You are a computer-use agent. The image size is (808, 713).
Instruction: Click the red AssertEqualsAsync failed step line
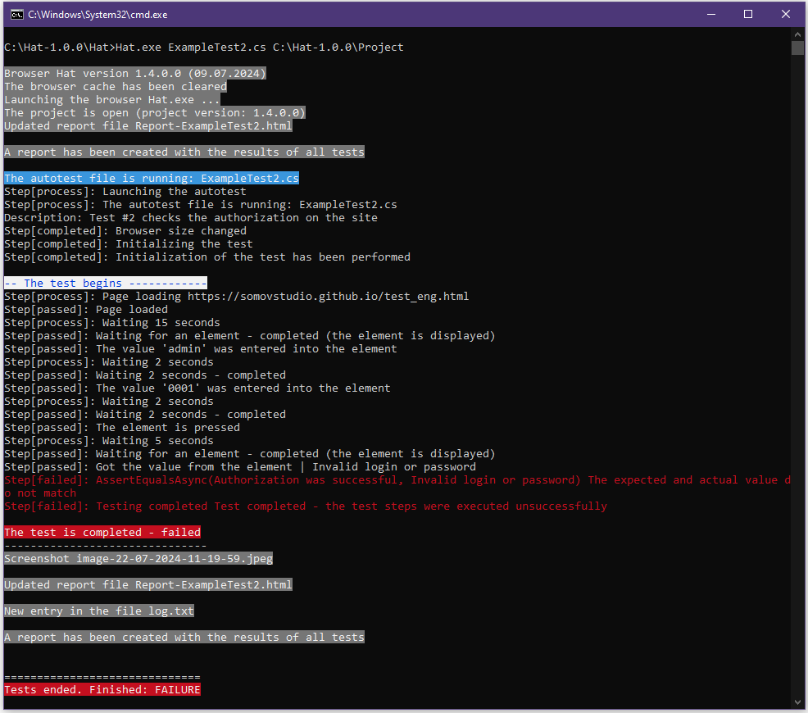pos(393,480)
